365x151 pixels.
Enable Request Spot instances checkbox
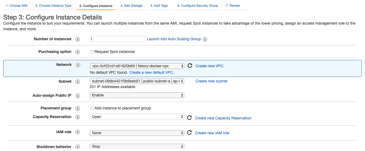click(x=92, y=52)
